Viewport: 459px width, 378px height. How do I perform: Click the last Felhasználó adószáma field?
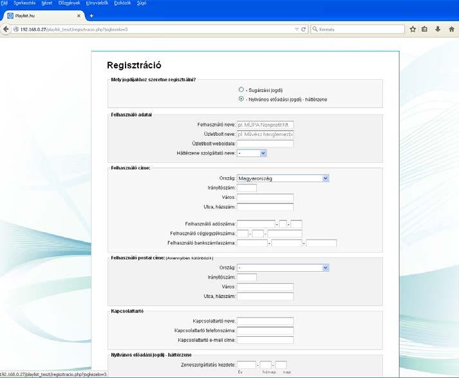[296, 224]
